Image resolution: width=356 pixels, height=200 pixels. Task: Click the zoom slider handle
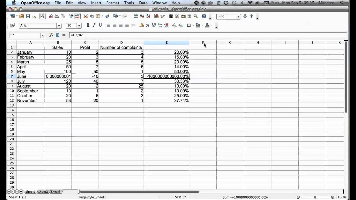click(x=315, y=197)
